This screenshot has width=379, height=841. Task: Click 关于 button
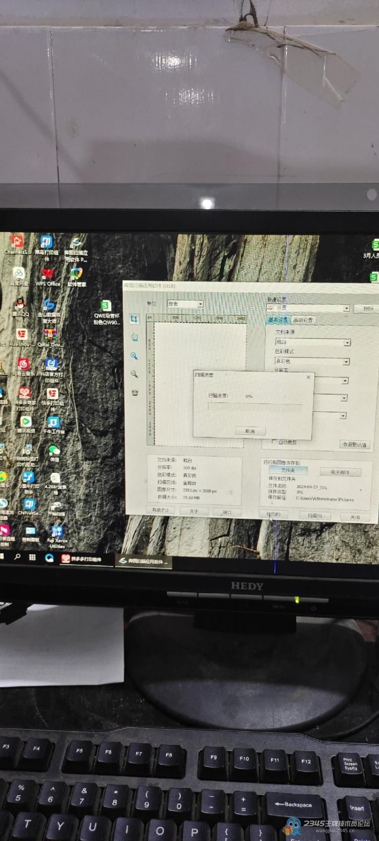click(194, 511)
